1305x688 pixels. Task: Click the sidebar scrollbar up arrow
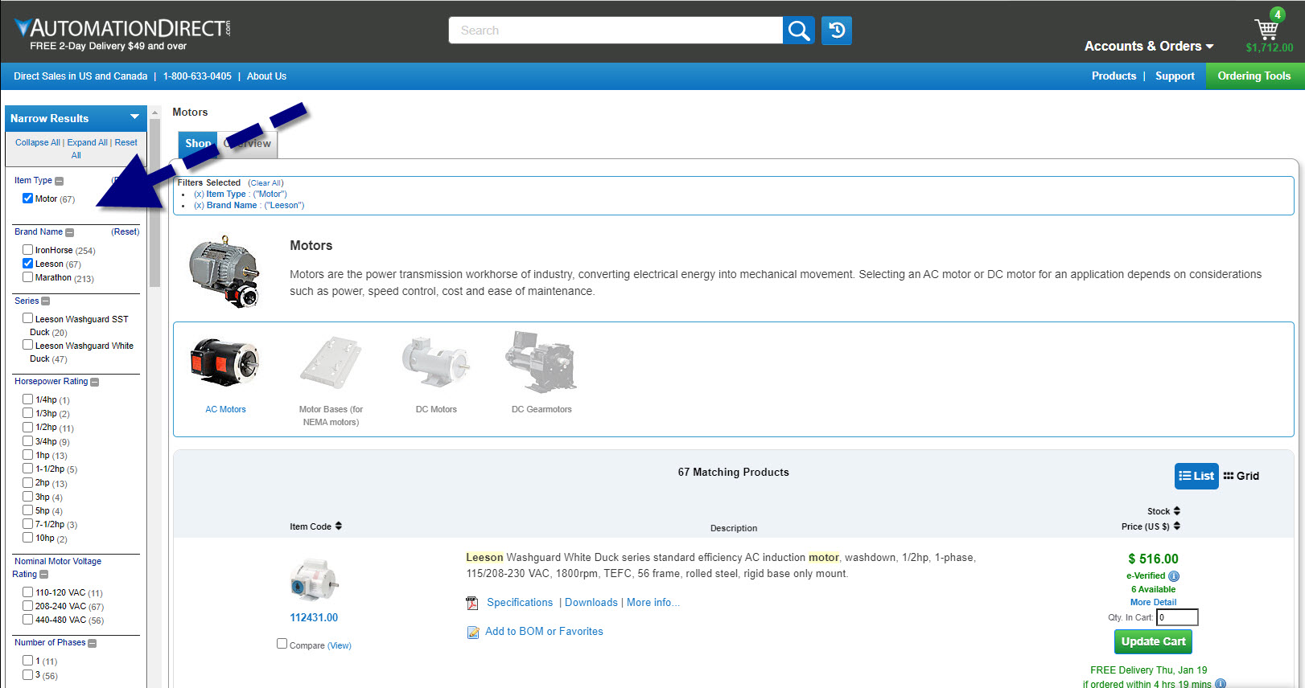click(x=154, y=113)
